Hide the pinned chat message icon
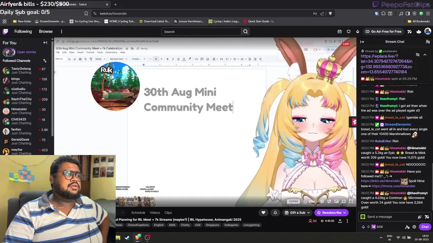This screenshot has height=243, width=433. pyautogui.click(x=417, y=55)
